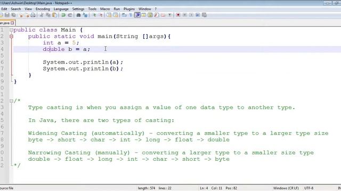This screenshot has height=191, width=341.
Task: Click the 'Narrowing Casting (manually)' comment line
Action: (x=171, y=152)
